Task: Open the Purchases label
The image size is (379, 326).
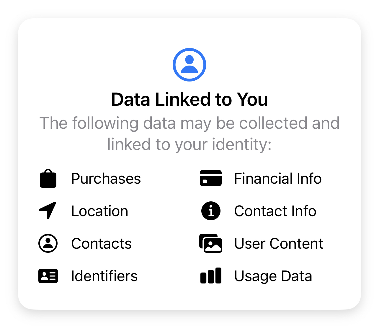Action: point(106,179)
